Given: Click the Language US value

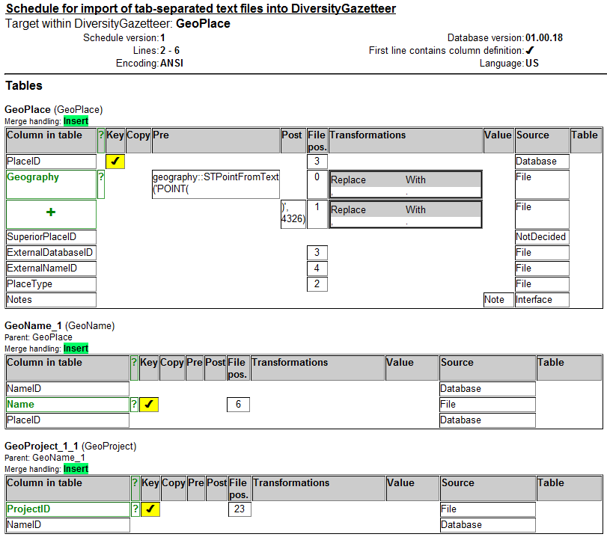Looking at the screenshot, I should (x=532, y=63).
